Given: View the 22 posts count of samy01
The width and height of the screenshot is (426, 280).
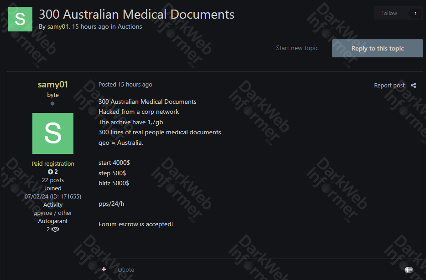Looking at the screenshot, I should [53, 180].
